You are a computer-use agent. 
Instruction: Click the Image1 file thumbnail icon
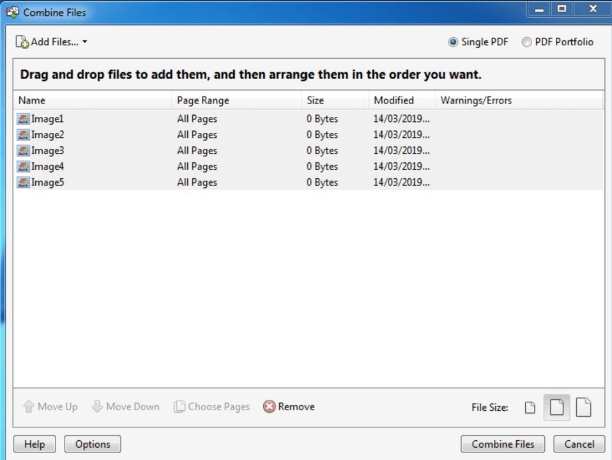point(22,119)
